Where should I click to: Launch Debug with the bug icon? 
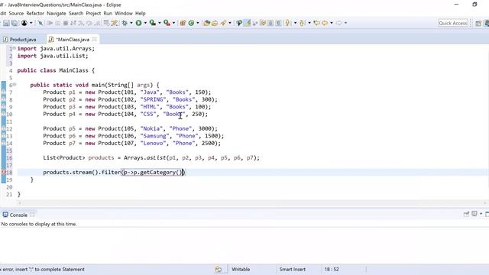point(125,23)
